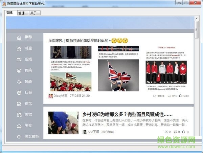Image resolution: width=203 pixels, height=153 pixels.
Task: Open thumbnail of Canada team uniforms
Action: (166, 72)
